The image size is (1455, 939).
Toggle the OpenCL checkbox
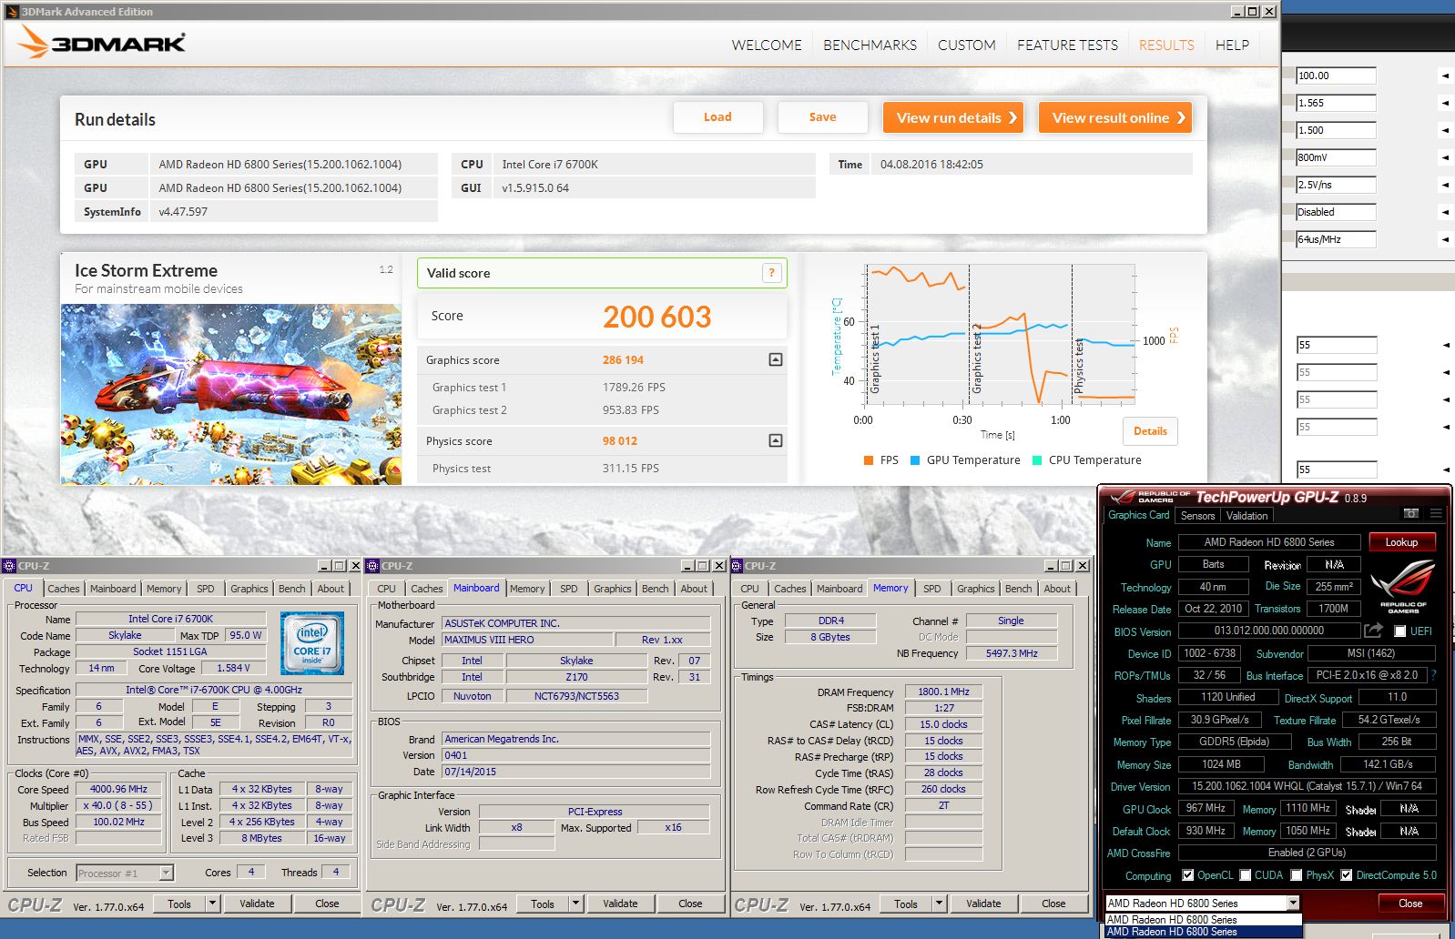1187,875
